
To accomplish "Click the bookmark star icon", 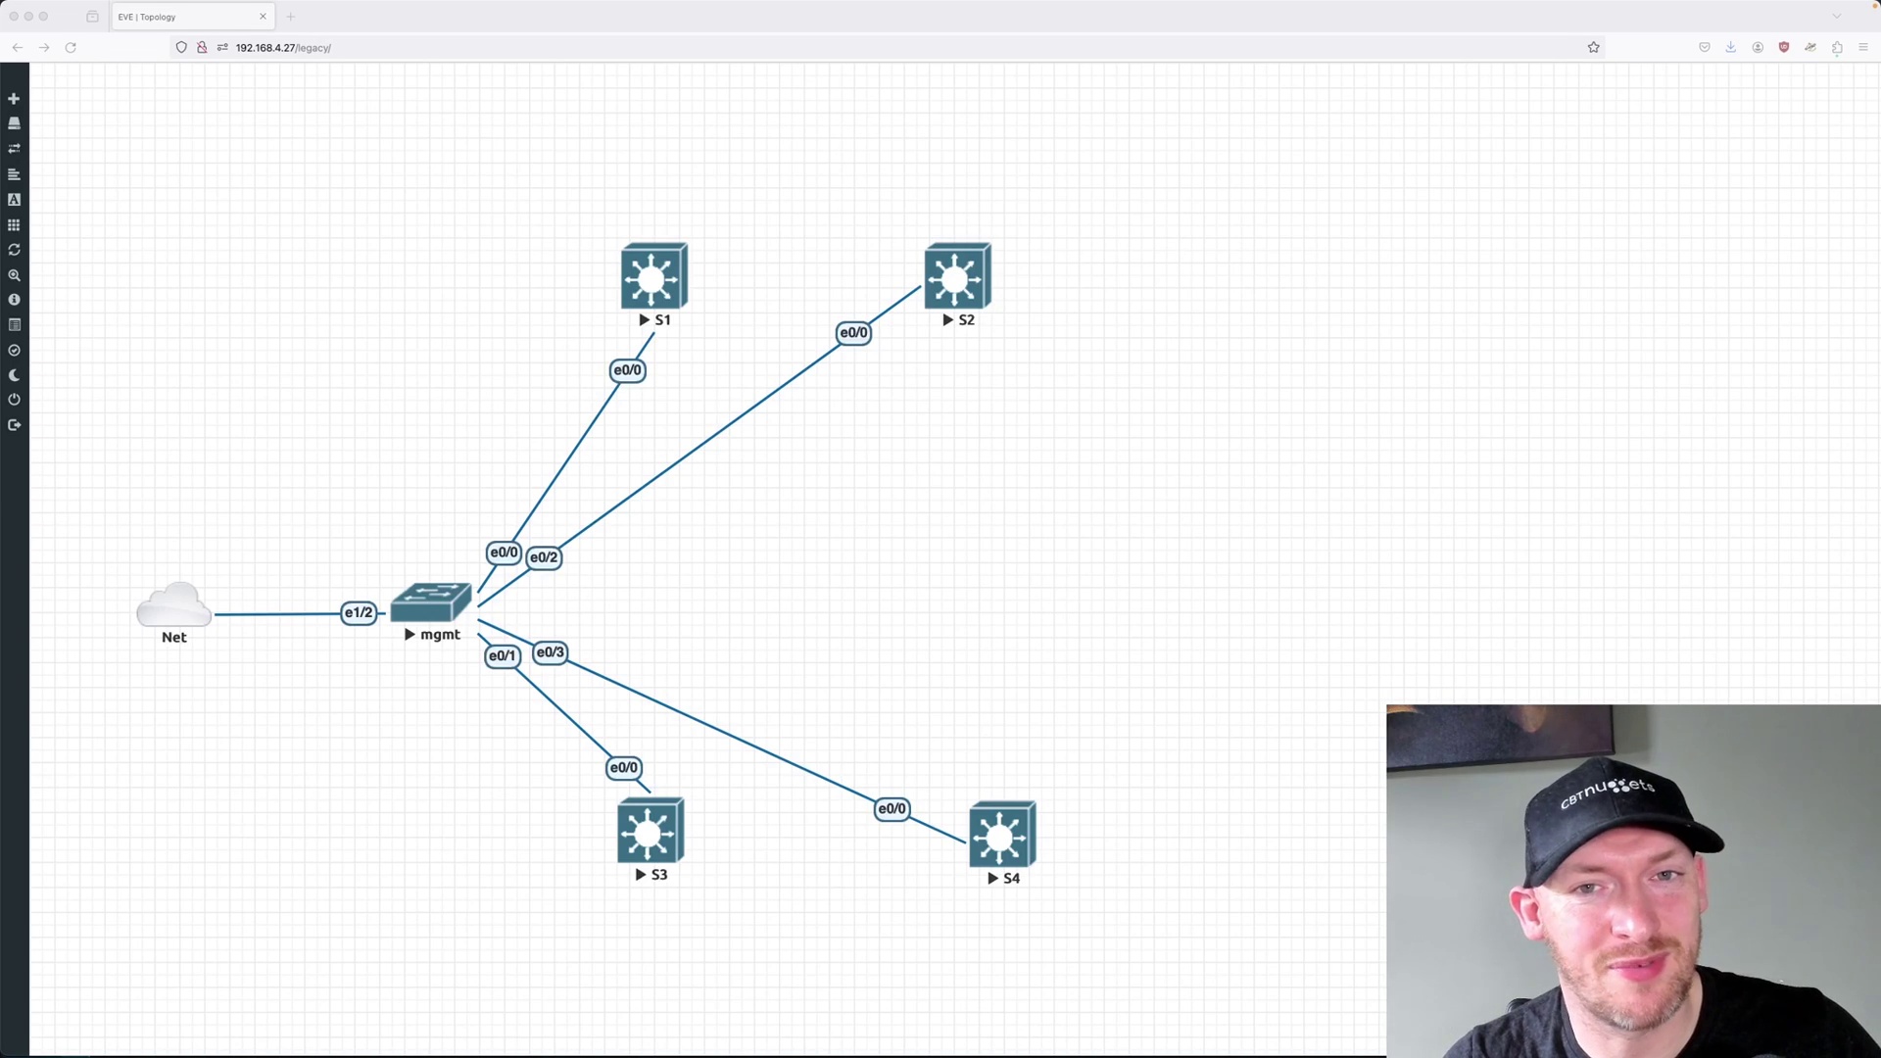I will tap(1594, 48).
